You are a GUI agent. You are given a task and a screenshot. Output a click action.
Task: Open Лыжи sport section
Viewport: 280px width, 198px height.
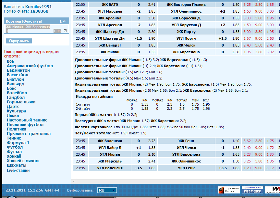click(x=13, y=116)
